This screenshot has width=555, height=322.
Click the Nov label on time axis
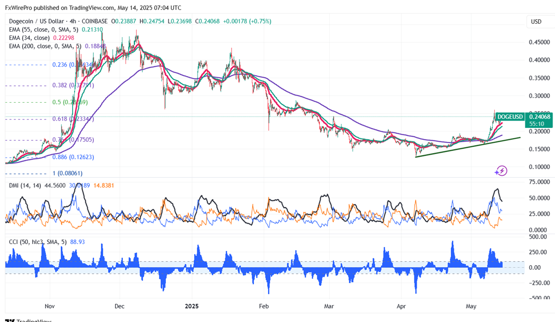(x=49, y=306)
